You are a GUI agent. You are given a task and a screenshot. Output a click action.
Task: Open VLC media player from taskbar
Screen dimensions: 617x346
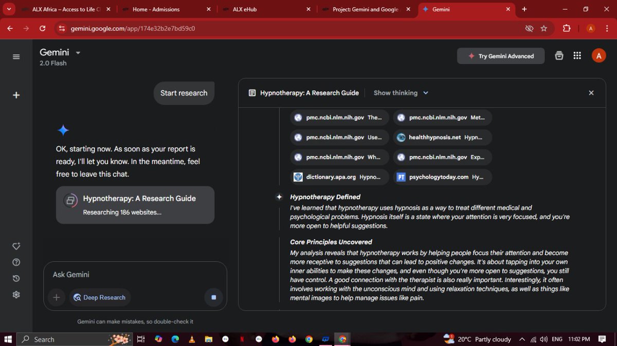pyautogui.click(x=192, y=339)
